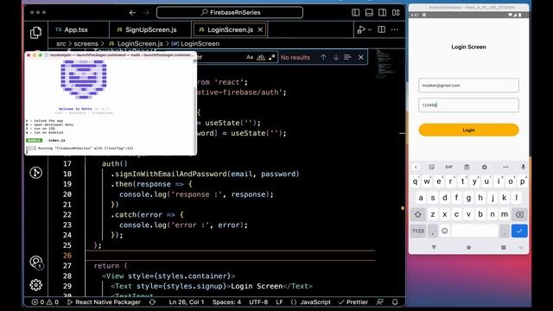
Task: Toggle the primary side bar layout icon
Action: coord(355,12)
